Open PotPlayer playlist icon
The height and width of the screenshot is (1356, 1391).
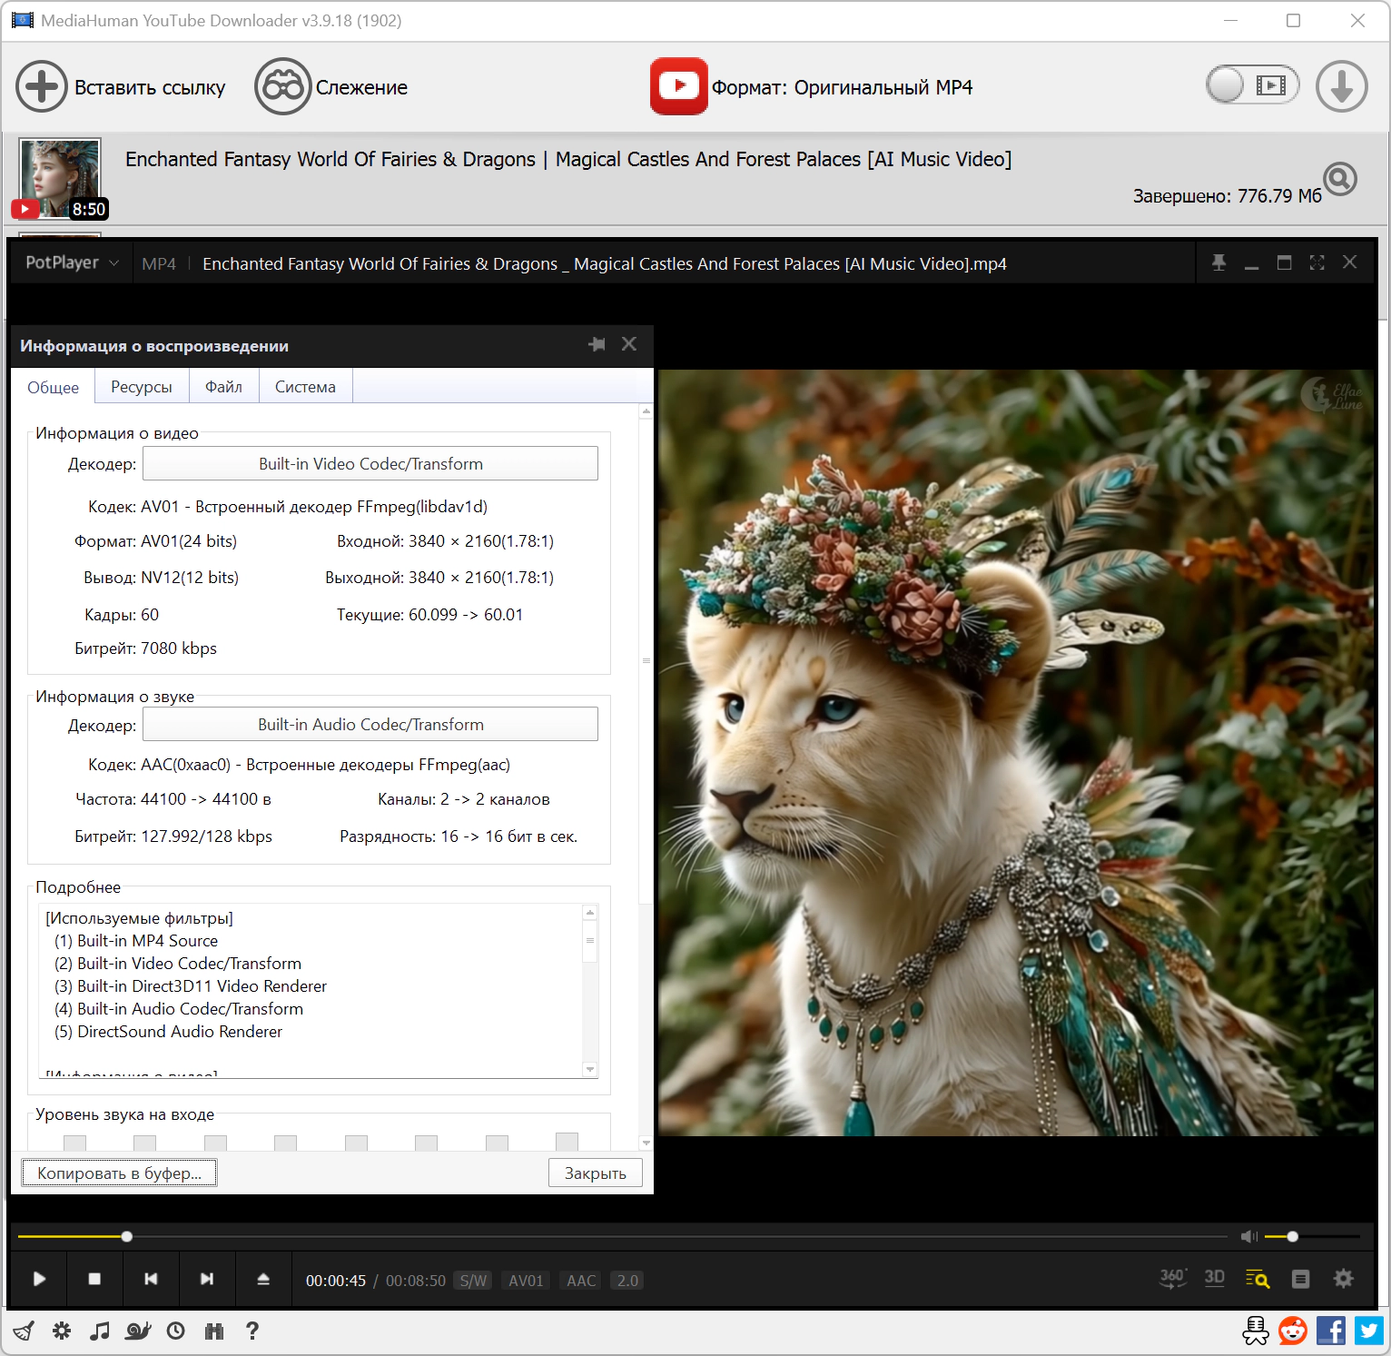point(1300,1279)
